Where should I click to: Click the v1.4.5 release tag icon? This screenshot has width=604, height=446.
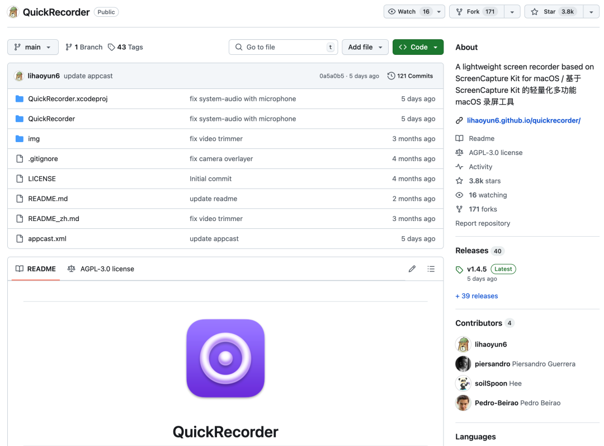coord(459,270)
